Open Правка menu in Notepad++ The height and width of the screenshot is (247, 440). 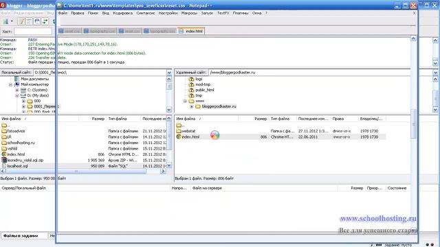coord(78,13)
